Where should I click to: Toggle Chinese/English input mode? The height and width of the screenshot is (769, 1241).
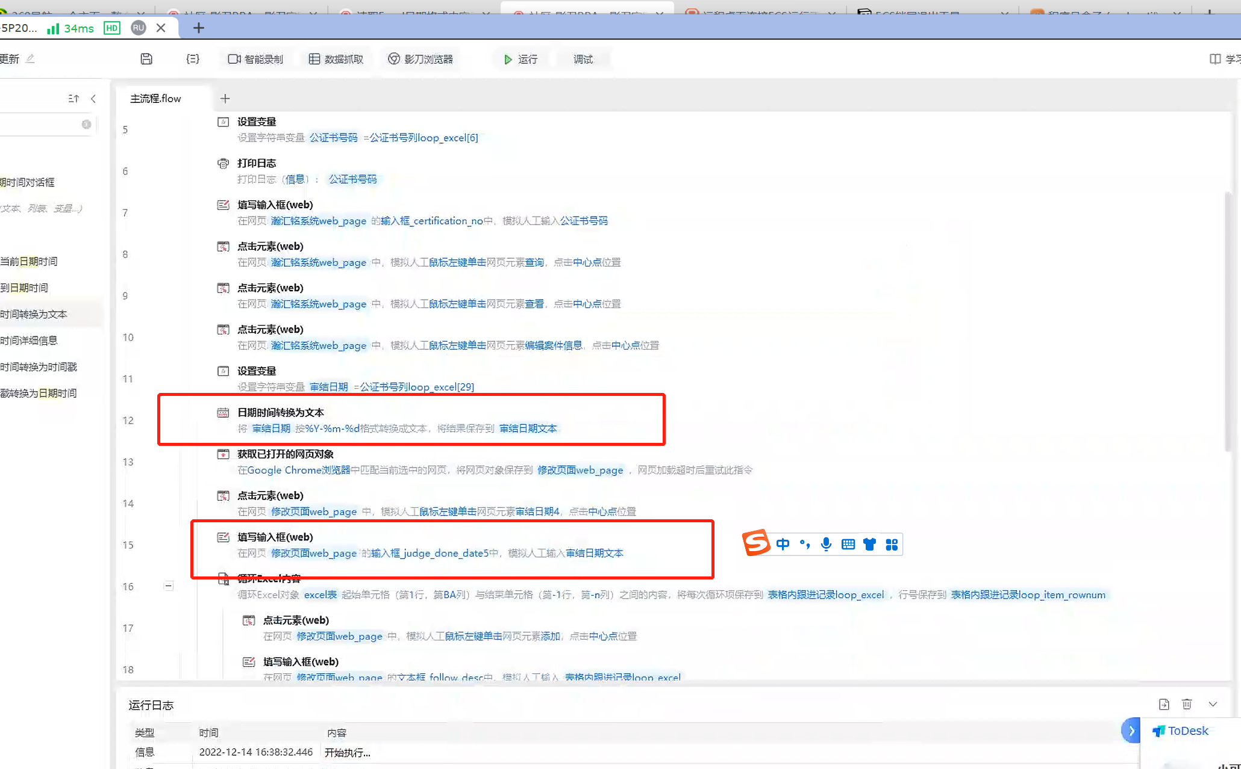[x=783, y=544]
